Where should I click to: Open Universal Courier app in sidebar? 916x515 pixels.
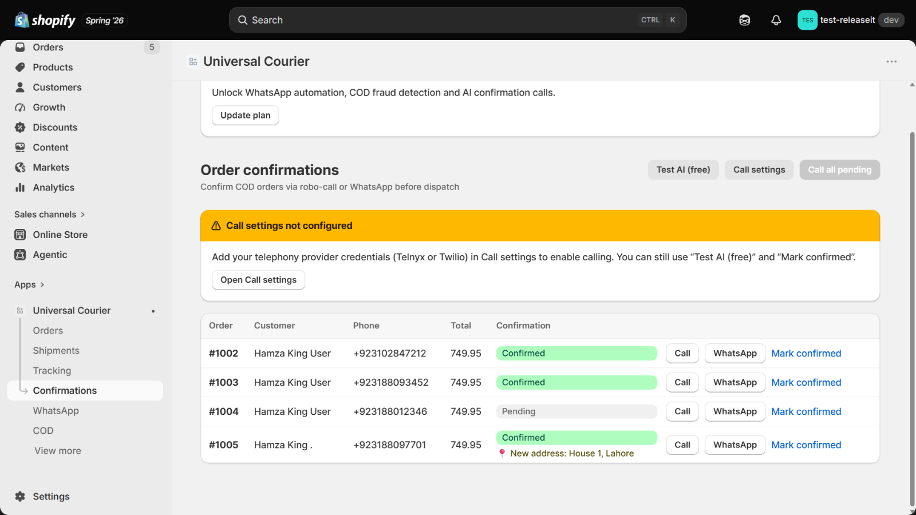72,310
